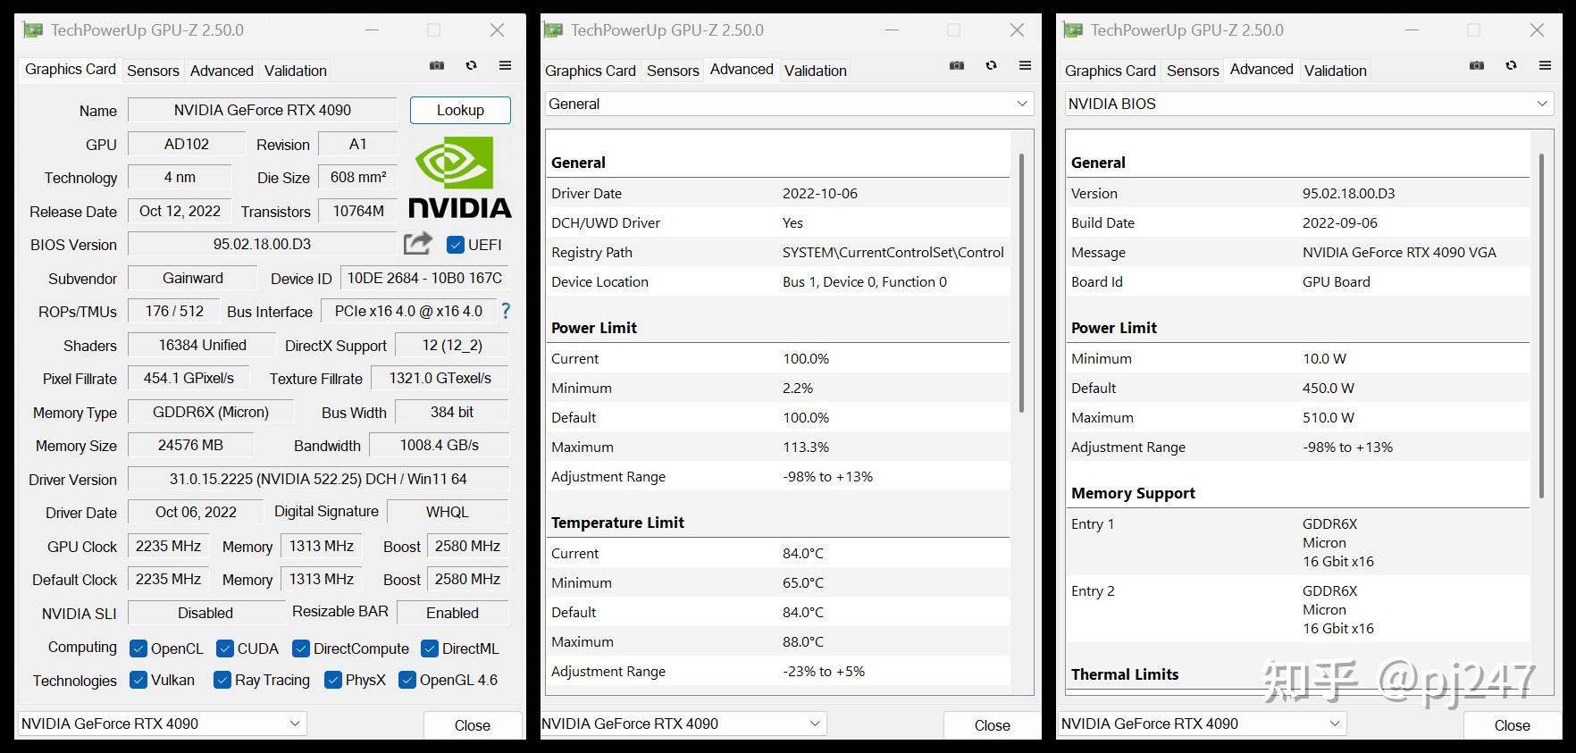Click Close in the General Advanced window
The width and height of the screenshot is (1576, 753).
tap(993, 725)
